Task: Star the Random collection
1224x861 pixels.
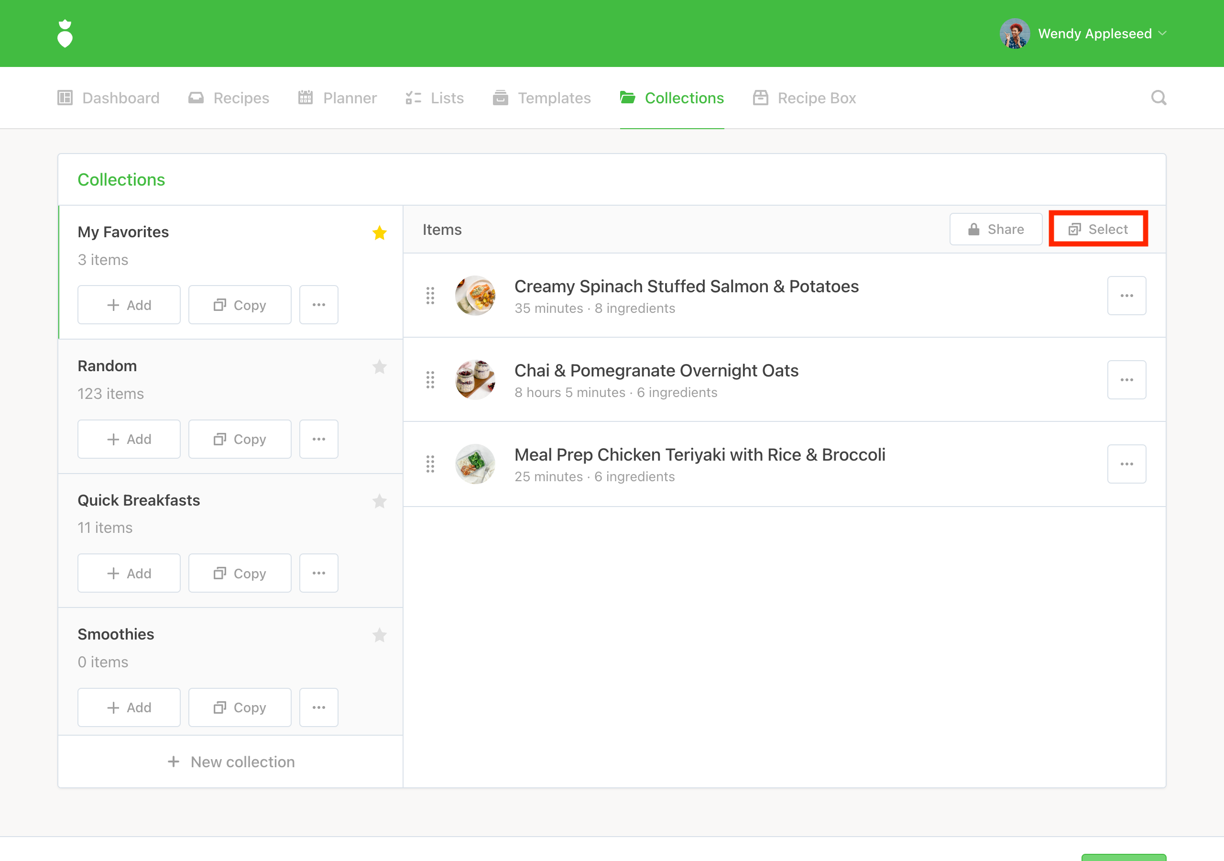Action: (x=379, y=366)
